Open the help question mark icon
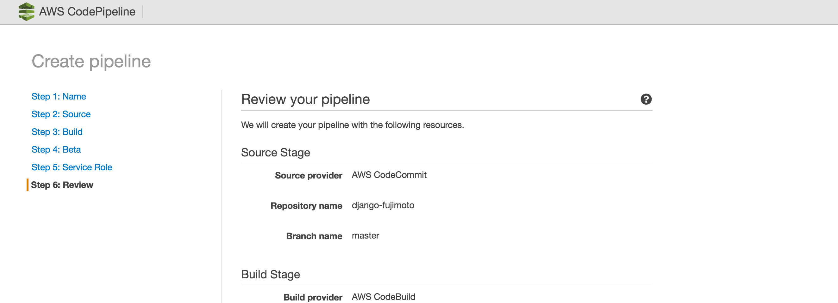The height and width of the screenshot is (303, 838). coord(647,100)
